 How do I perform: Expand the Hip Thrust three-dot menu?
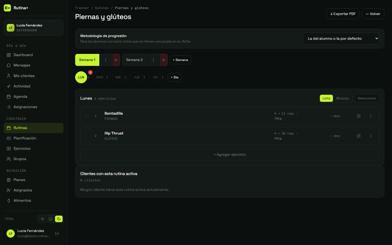[371, 136]
